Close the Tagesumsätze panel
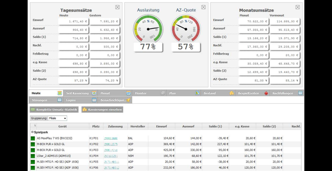Viewport: 332px width, 171px height. (117, 7)
